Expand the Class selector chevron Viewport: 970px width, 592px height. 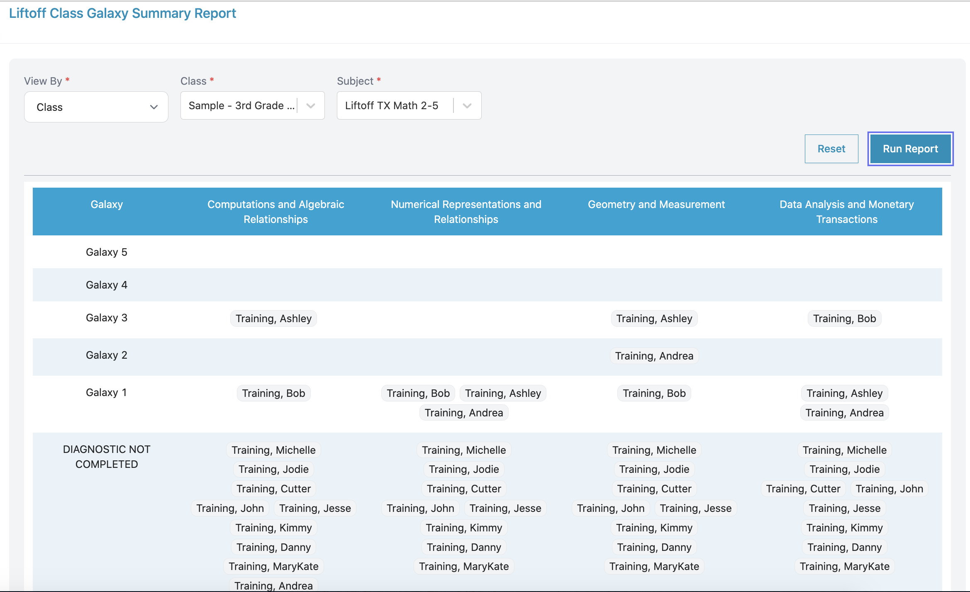(311, 106)
